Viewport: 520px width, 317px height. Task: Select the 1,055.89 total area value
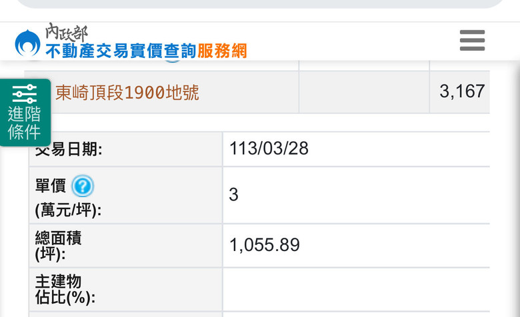[x=265, y=245]
